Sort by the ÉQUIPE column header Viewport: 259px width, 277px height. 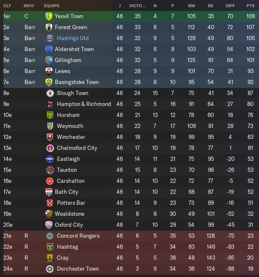click(x=52, y=6)
